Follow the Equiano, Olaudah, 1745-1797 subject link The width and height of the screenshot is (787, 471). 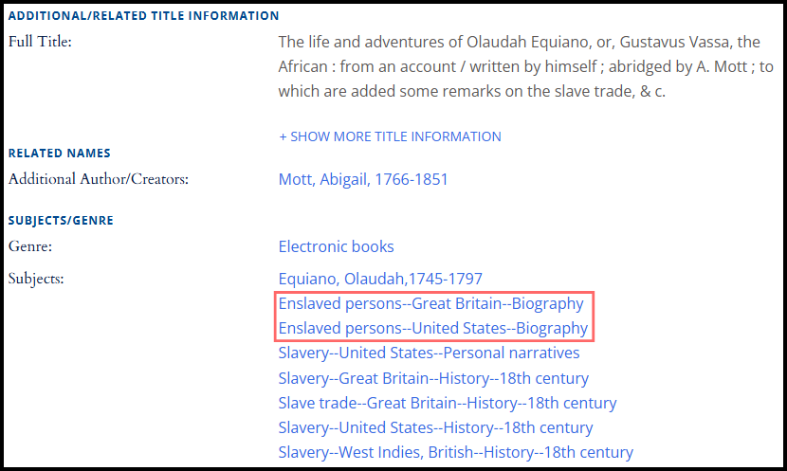(380, 279)
